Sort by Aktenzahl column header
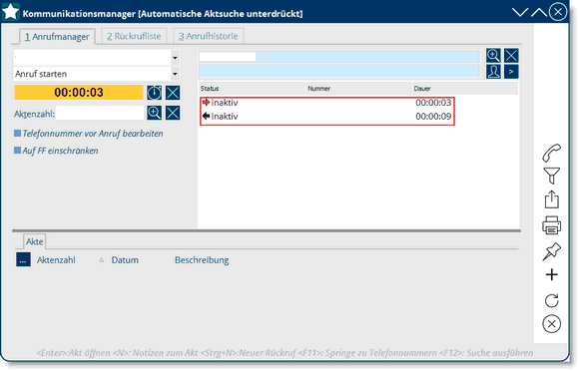579x371 pixels. tap(56, 260)
